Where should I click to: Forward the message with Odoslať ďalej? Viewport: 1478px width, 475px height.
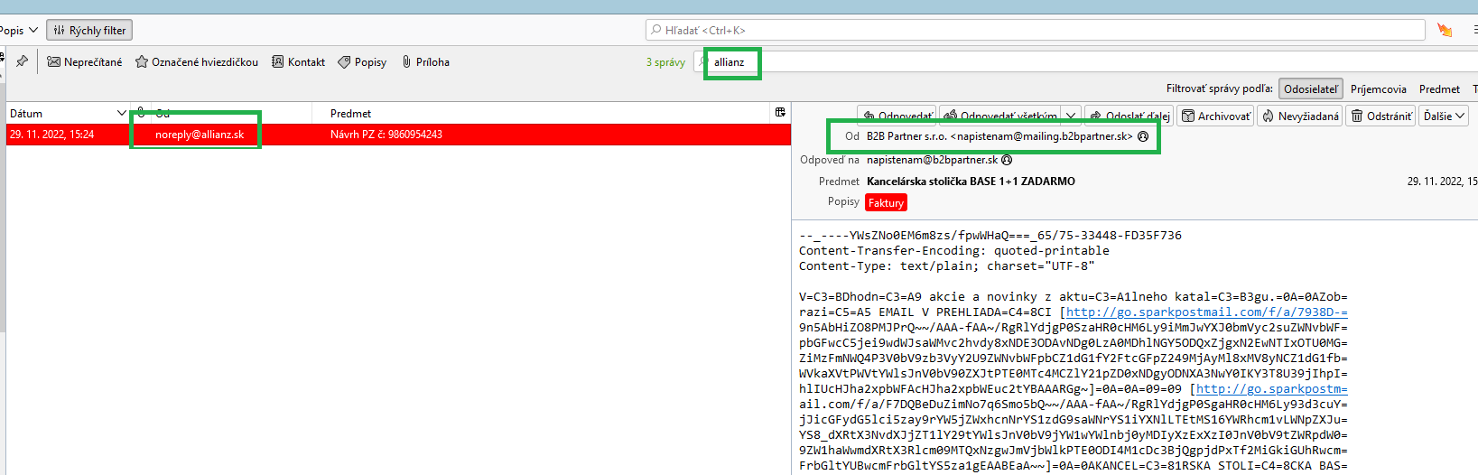pos(1129,116)
